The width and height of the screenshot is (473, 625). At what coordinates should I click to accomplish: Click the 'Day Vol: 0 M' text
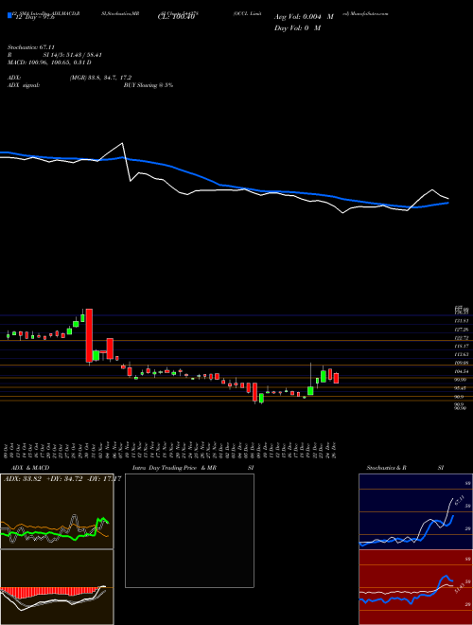[x=297, y=28]
